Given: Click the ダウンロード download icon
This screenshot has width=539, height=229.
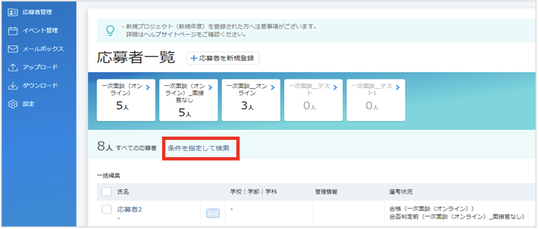Looking at the screenshot, I should 13,86.
